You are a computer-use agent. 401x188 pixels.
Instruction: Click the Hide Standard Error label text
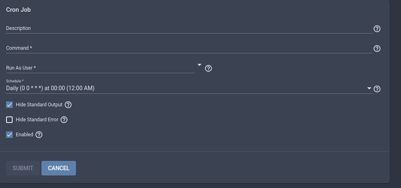[37, 120]
